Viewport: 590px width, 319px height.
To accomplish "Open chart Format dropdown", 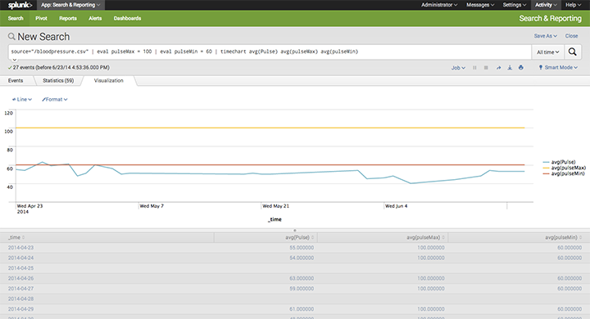I will [55, 100].
